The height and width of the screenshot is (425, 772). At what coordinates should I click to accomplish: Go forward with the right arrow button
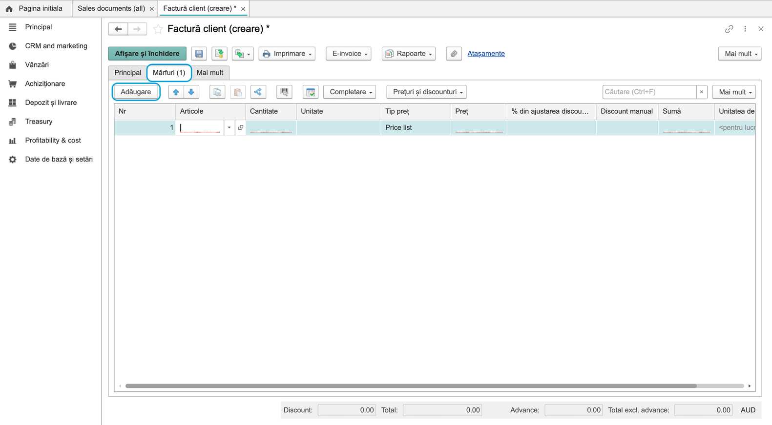[x=137, y=29]
